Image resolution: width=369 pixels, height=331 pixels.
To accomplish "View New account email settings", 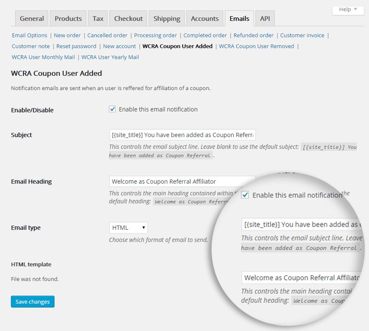I will (119, 46).
